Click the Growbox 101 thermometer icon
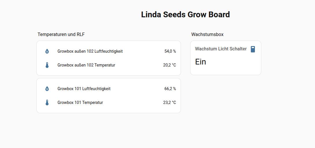315x148 pixels. [x=47, y=103]
